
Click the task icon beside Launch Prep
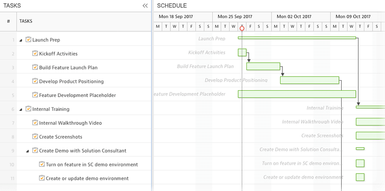[28, 39]
